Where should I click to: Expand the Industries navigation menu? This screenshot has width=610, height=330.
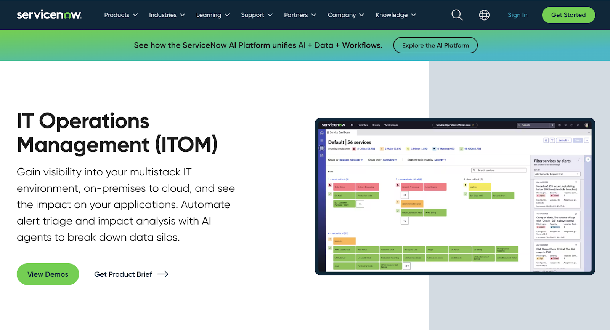[x=167, y=15]
